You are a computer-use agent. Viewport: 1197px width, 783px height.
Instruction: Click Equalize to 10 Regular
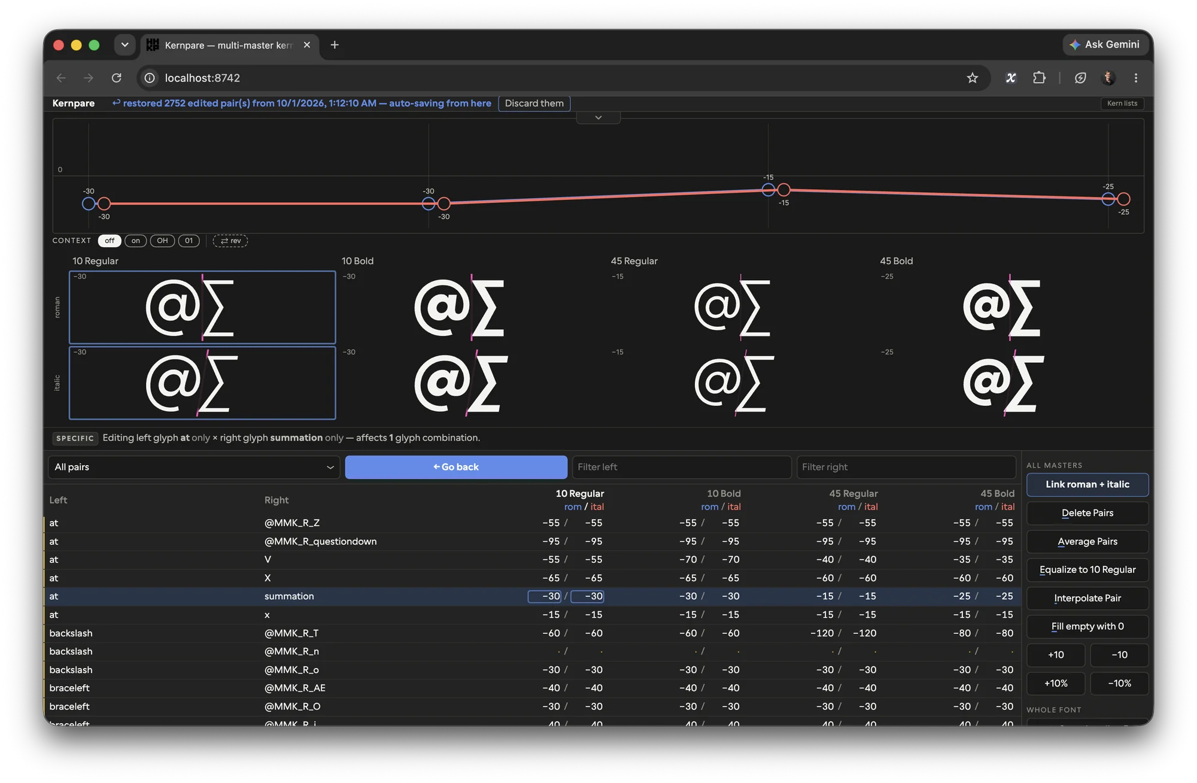(1087, 570)
